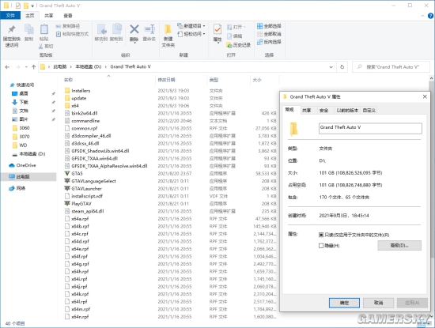The width and height of the screenshot is (435, 328).
Task: Toggle the read-only attribute checkbox
Action: click(321, 235)
